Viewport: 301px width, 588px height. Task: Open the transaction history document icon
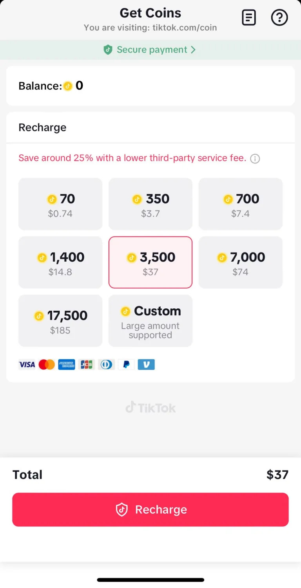pyautogui.click(x=249, y=18)
